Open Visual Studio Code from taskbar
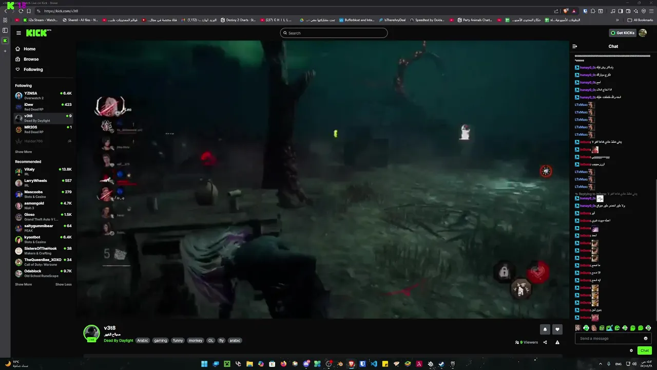The height and width of the screenshot is (370, 657). [x=374, y=364]
